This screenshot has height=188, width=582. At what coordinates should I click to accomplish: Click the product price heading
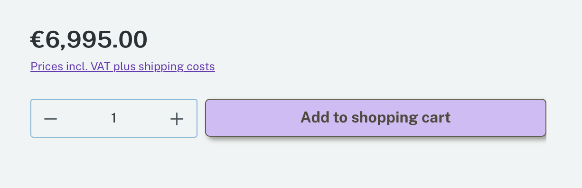89,40
